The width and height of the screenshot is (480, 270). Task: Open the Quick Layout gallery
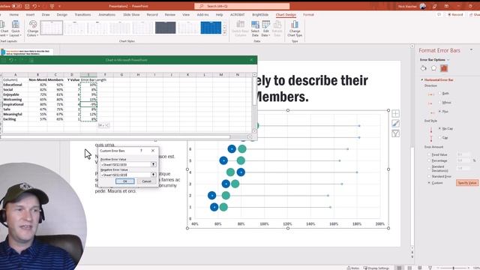click(x=16, y=28)
